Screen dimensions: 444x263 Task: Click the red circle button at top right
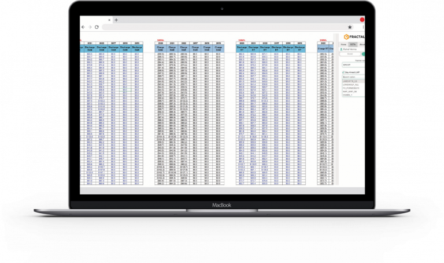point(362,20)
